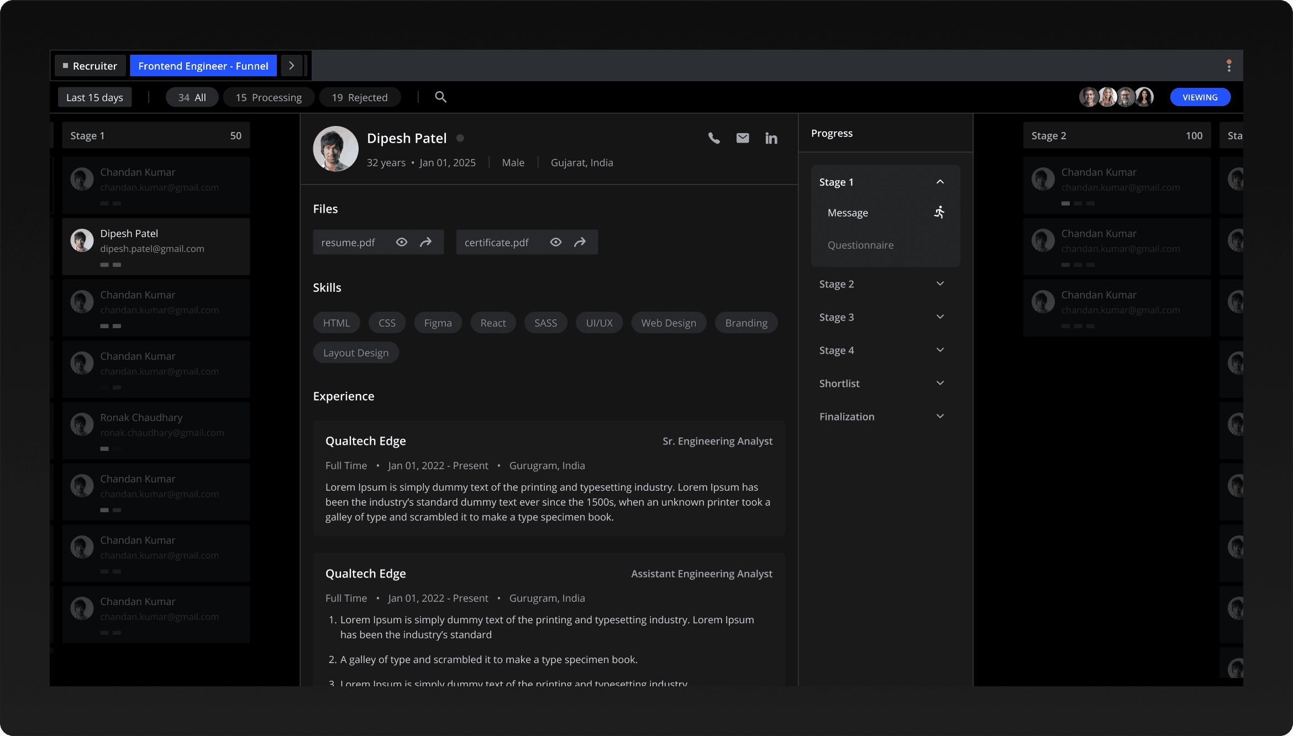
Task: Click the VIEWING button
Action: pyautogui.click(x=1200, y=97)
